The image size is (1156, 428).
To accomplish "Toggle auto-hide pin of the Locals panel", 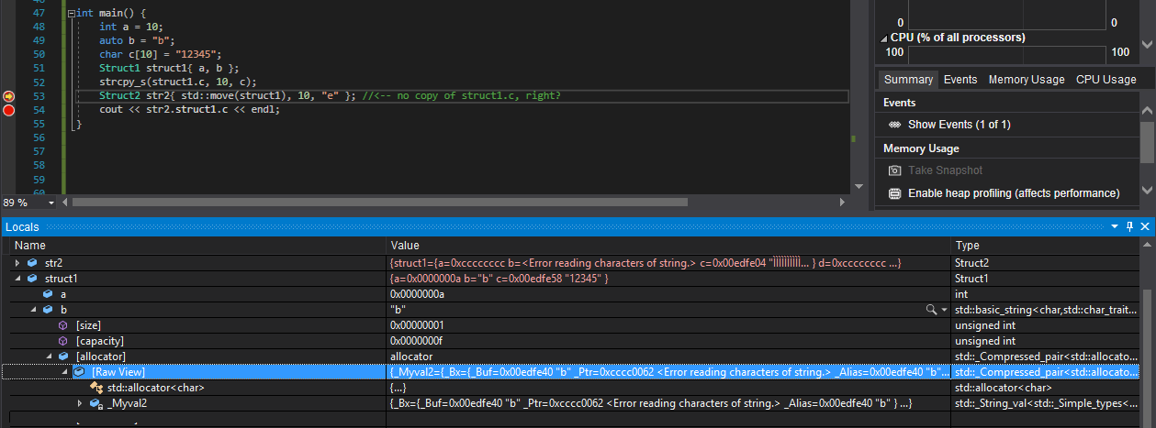I will [x=1131, y=226].
